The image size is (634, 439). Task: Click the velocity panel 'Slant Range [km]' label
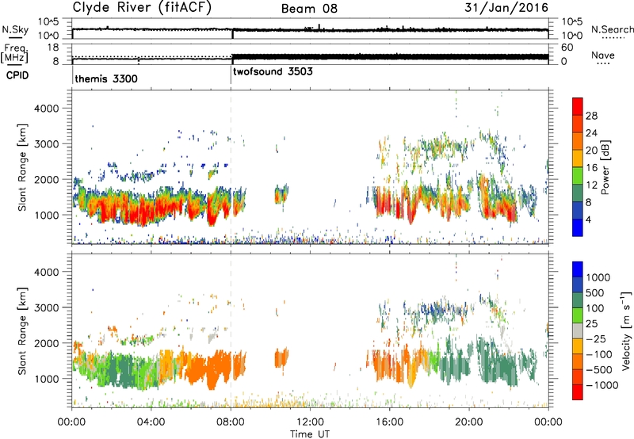(22, 331)
